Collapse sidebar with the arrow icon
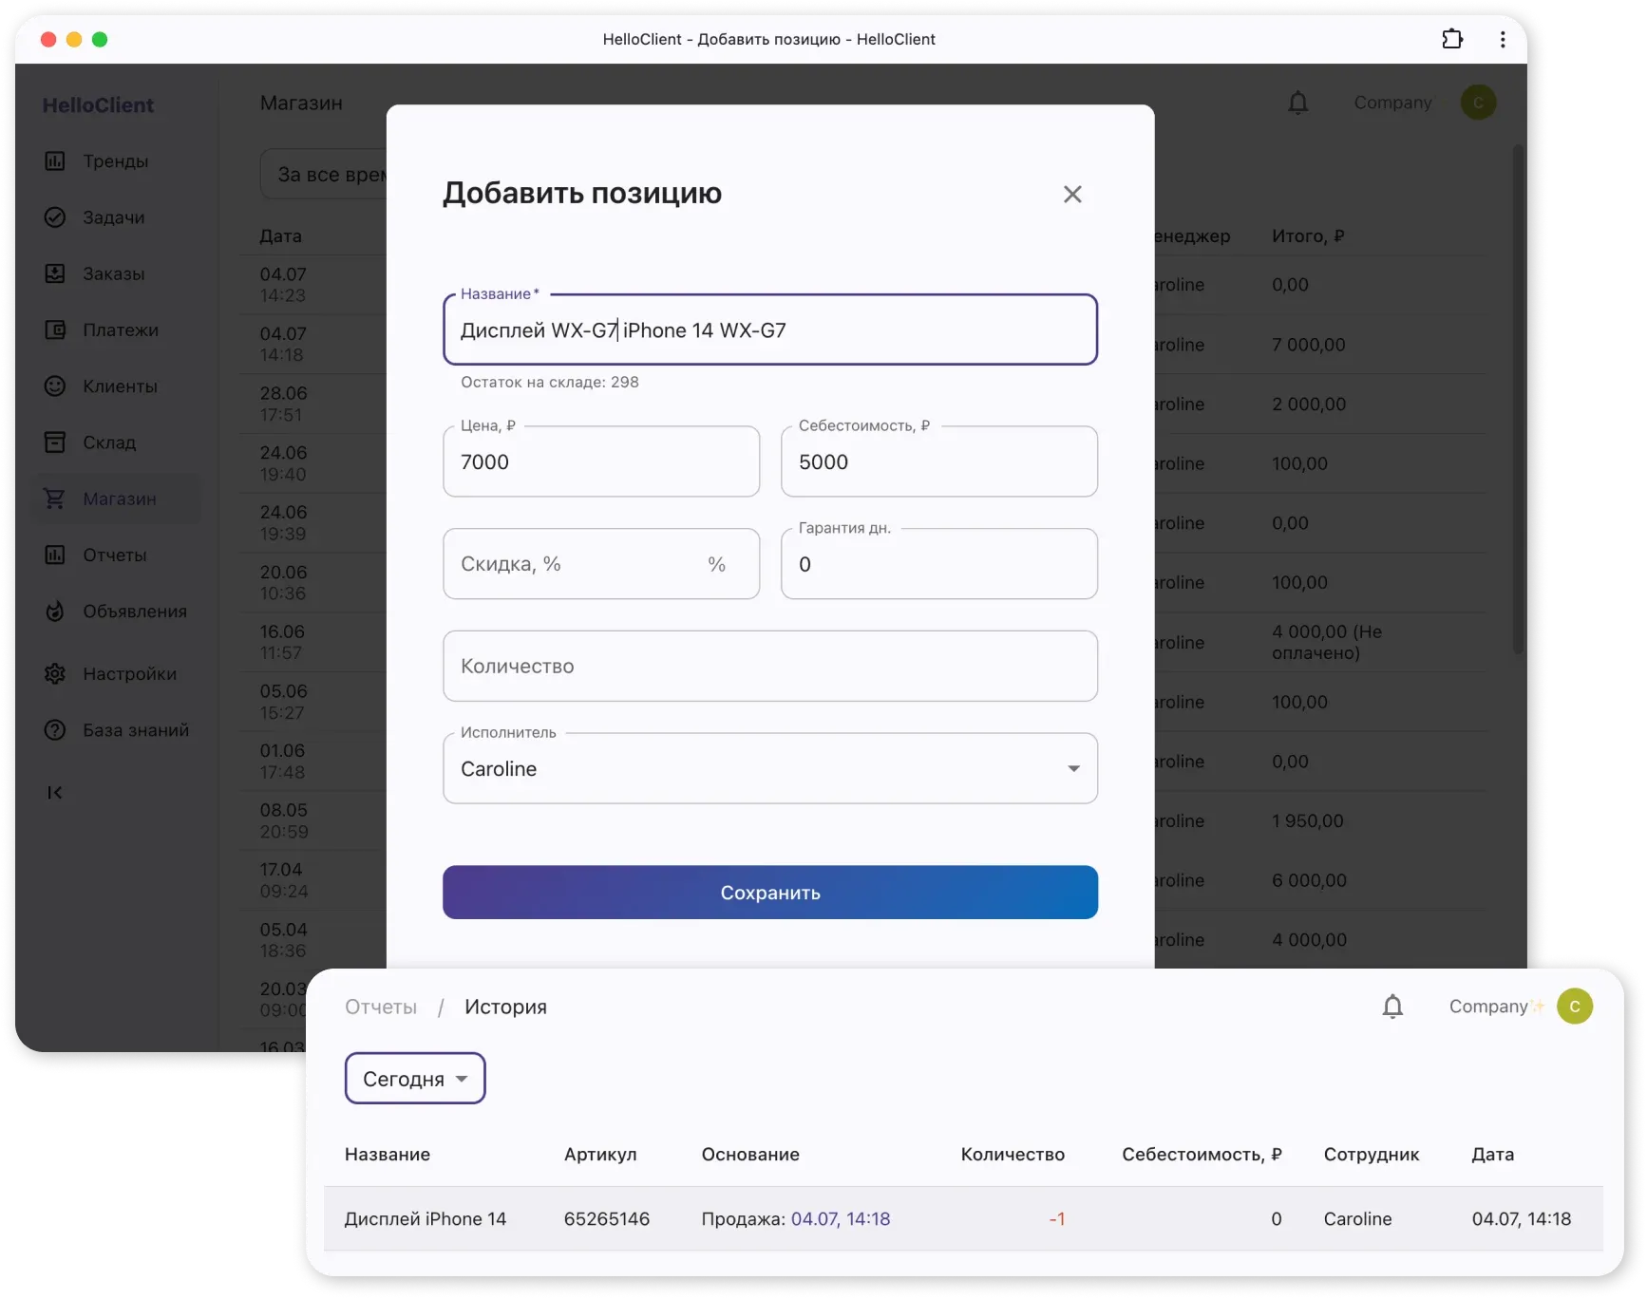 point(55,793)
